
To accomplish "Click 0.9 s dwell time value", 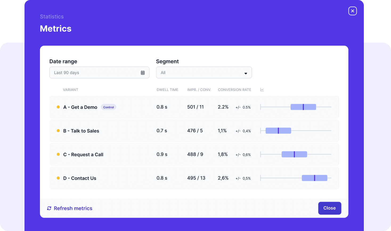I will 162,154.
